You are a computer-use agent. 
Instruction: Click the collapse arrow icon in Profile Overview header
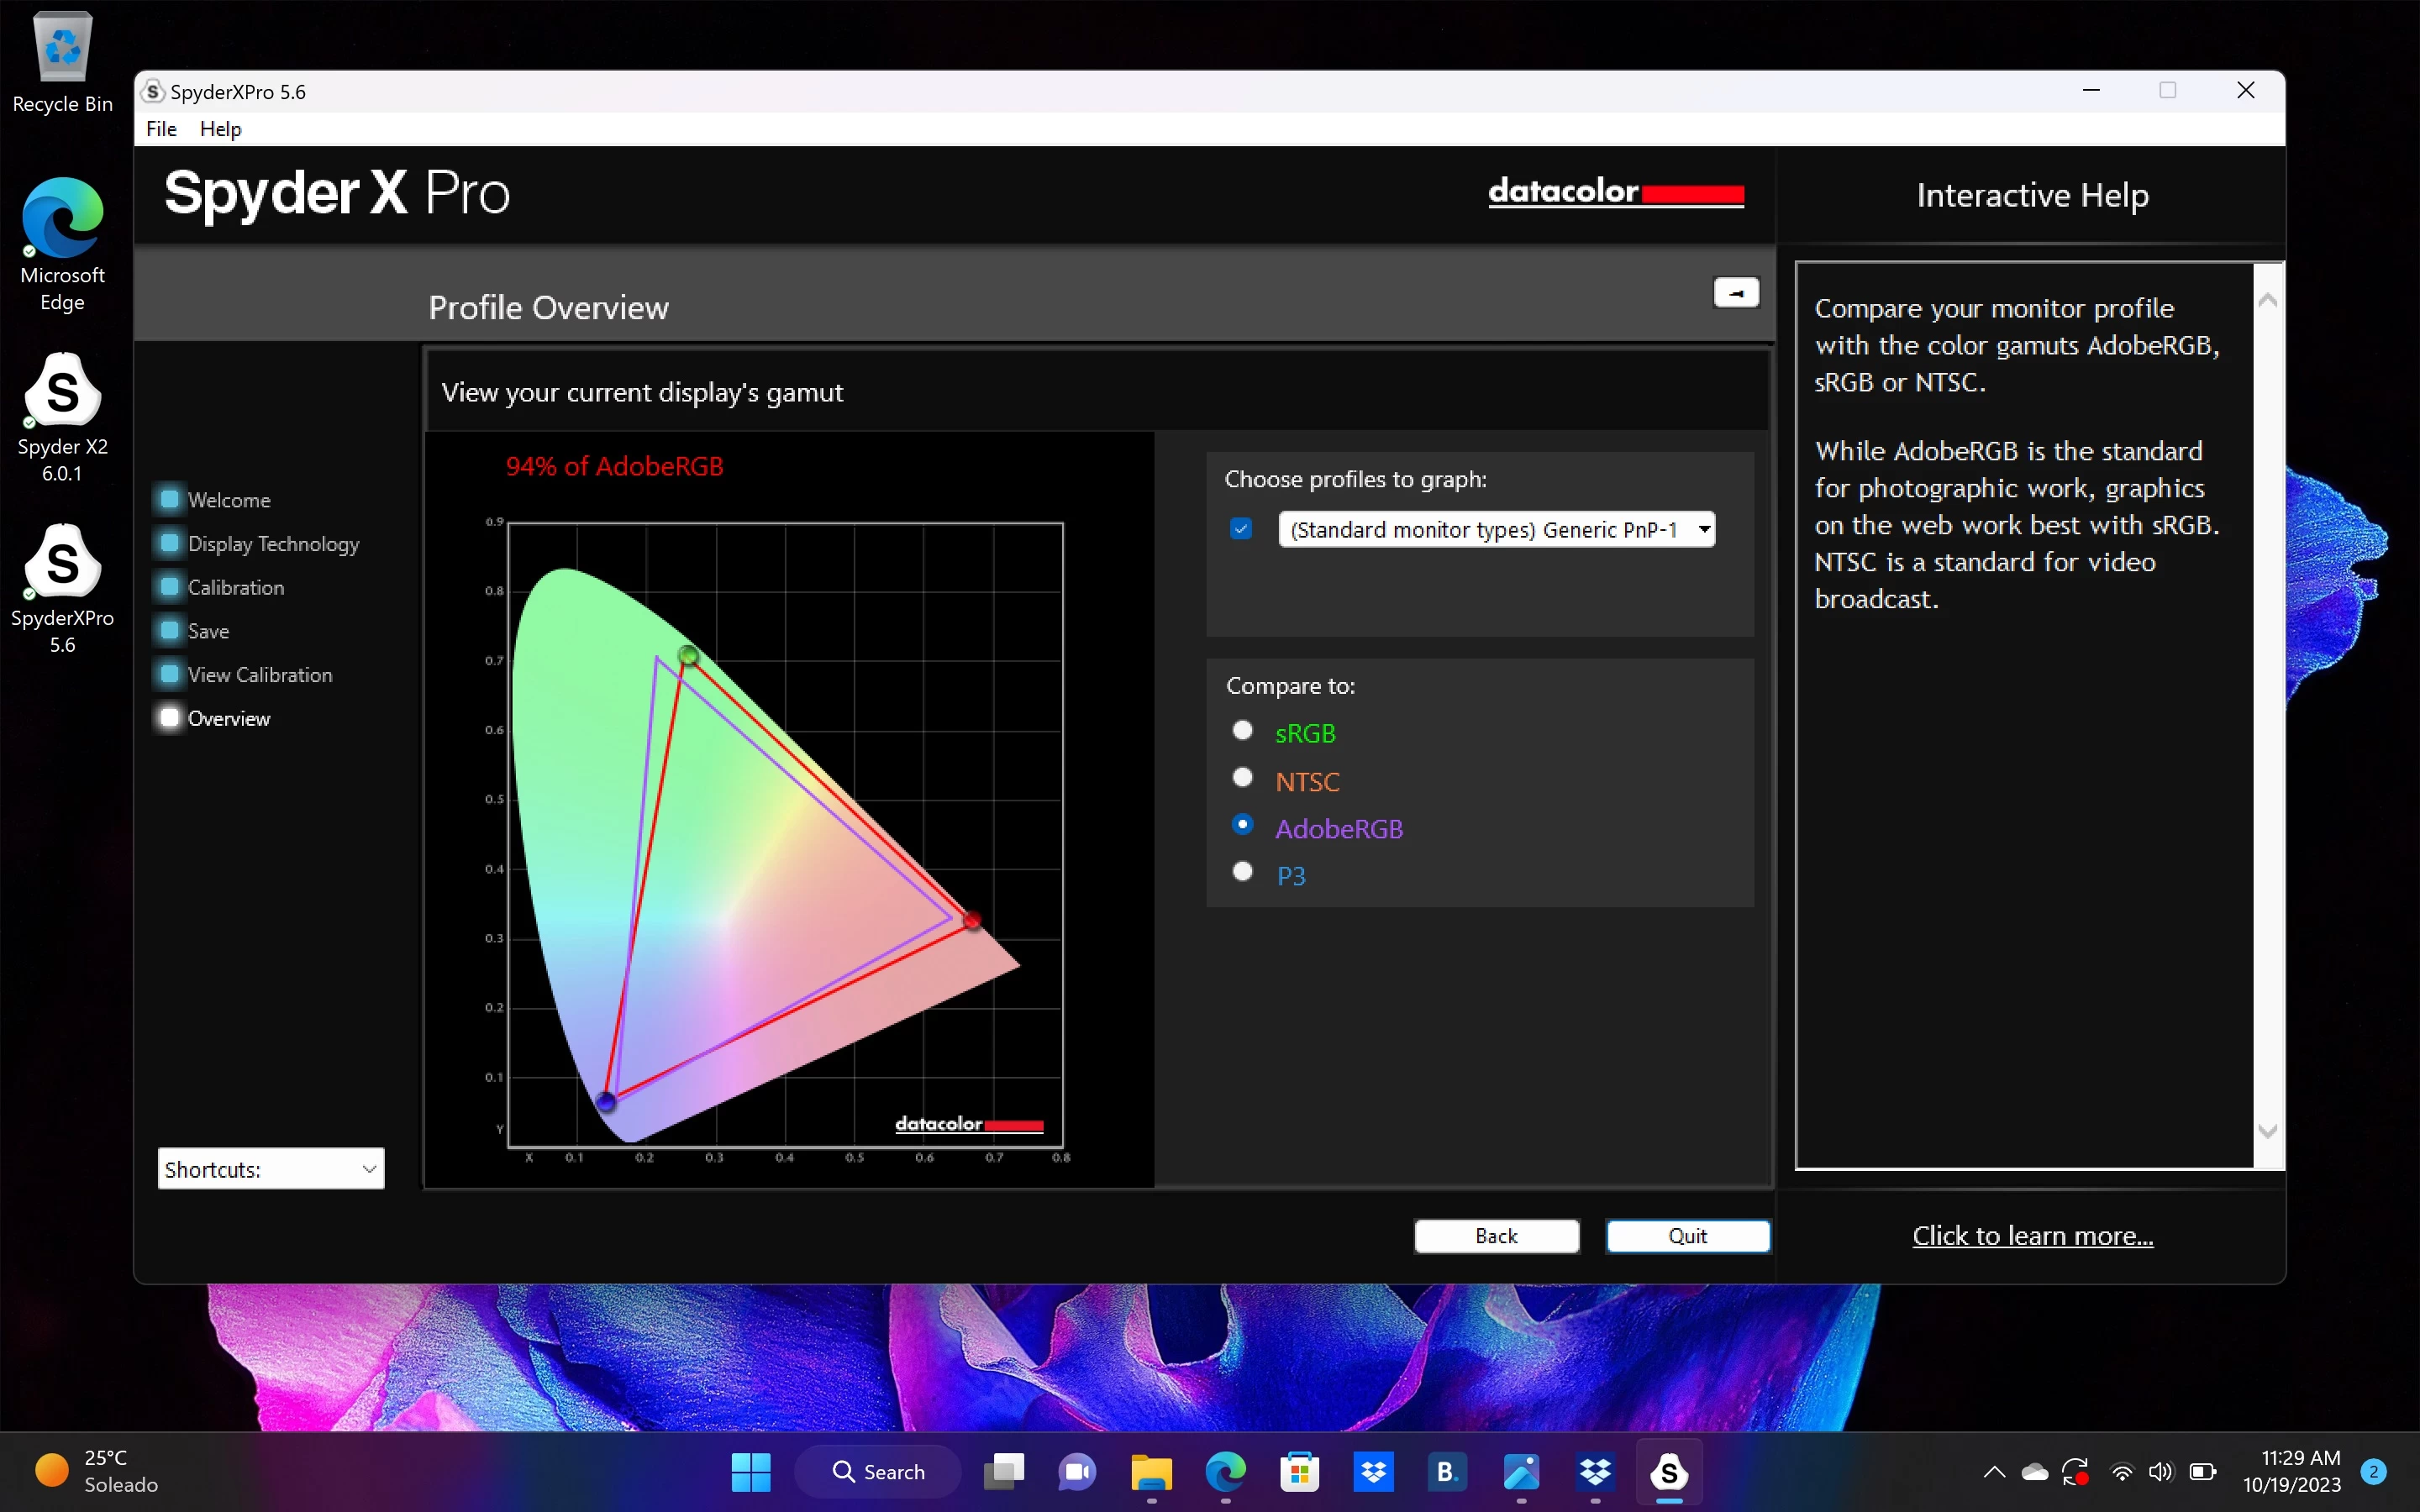tap(1736, 293)
